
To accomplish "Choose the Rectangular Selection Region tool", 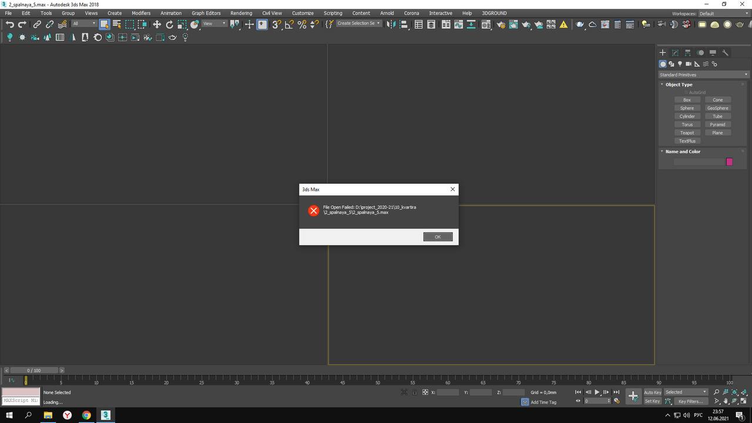I will coord(129,24).
